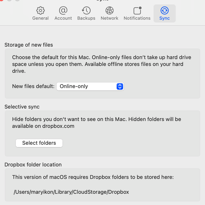Click the blue Sync arrows icon
The image size is (205, 205).
click(164, 11)
